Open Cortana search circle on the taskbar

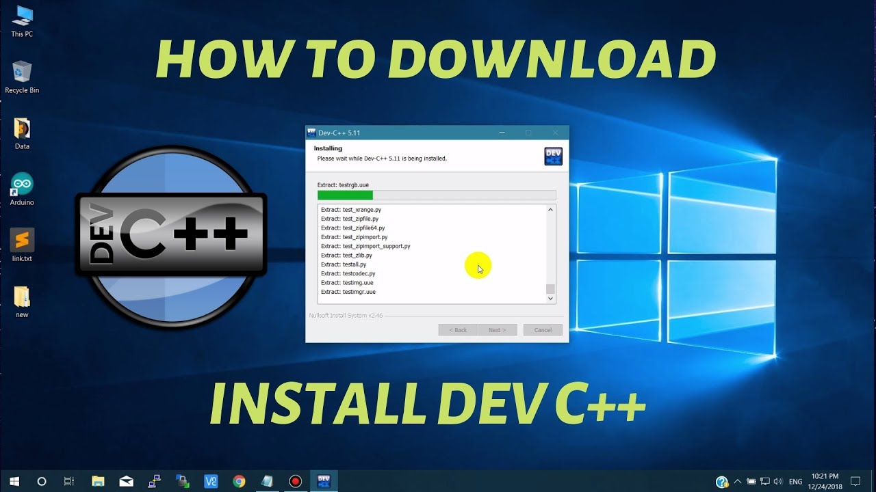tap(42, 481)
